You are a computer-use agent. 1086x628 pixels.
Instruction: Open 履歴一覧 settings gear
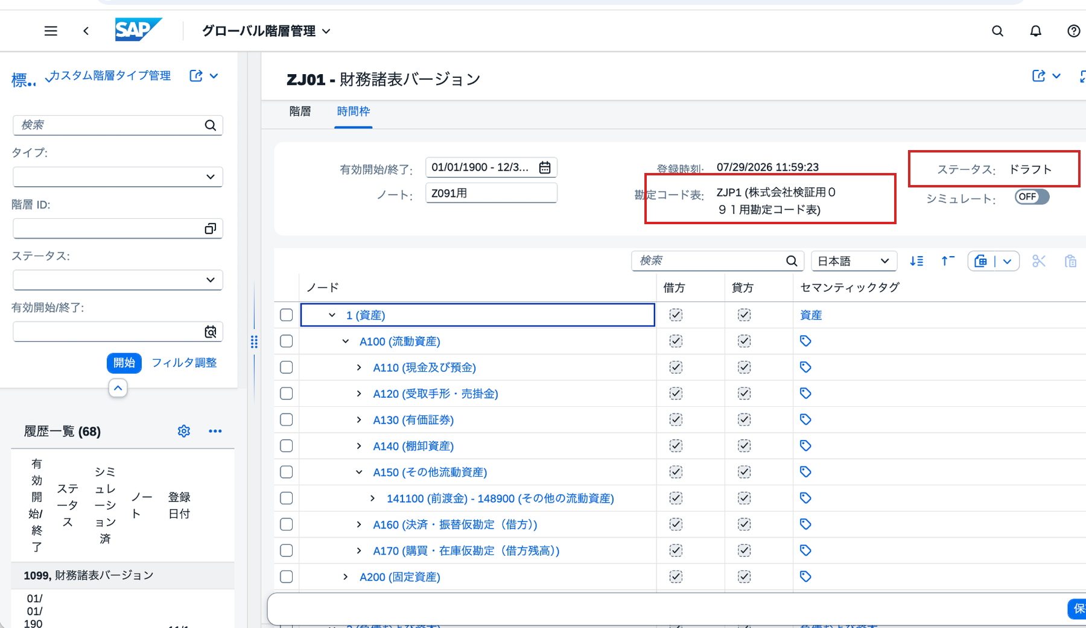[x=184, y=431]
